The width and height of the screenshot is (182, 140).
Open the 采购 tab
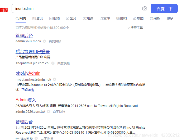[155, 19]
